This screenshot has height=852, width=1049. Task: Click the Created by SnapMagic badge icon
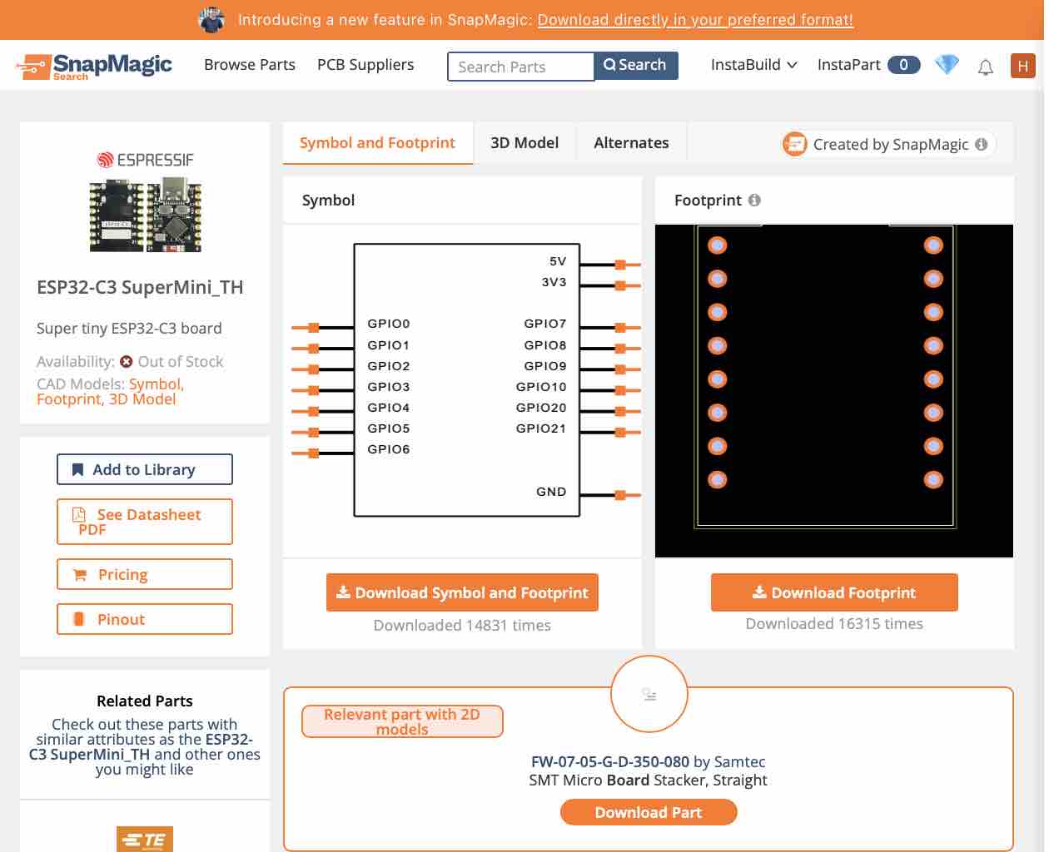pos(794,144)
